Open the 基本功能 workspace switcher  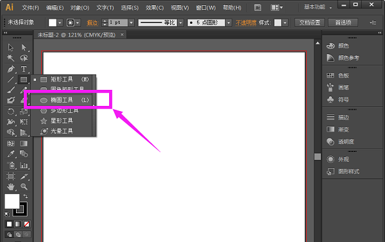[x=318, y=7]
